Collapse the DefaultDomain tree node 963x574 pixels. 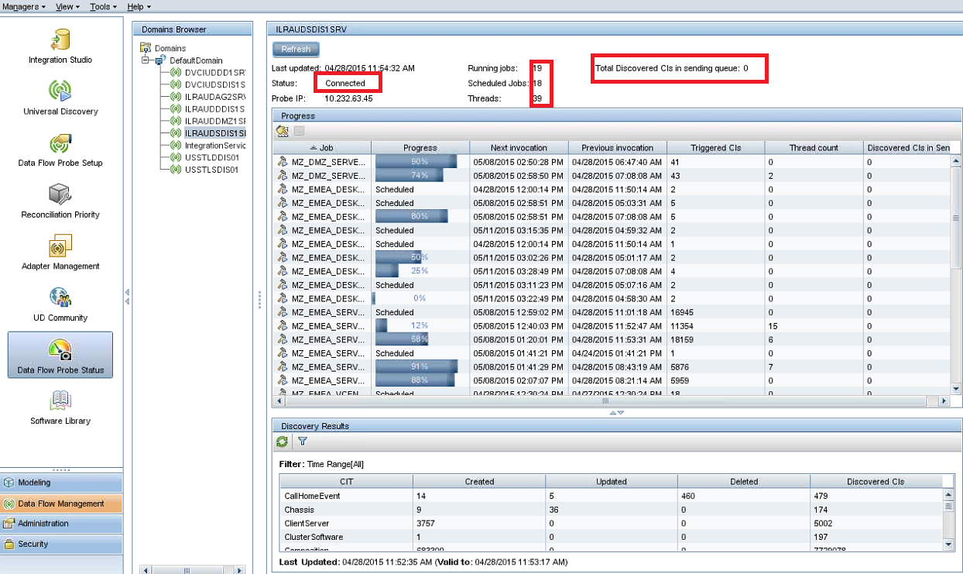click(x=145, y=60)
